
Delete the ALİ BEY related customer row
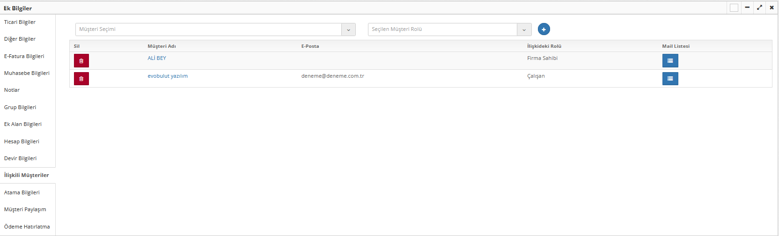pos(81,61)
